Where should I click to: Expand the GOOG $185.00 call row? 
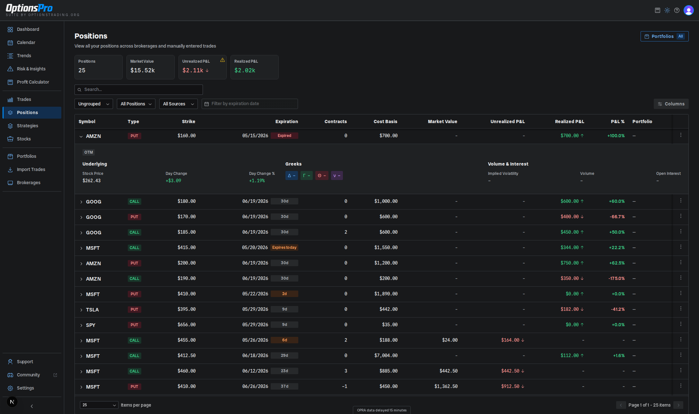(x=81, y=233)
